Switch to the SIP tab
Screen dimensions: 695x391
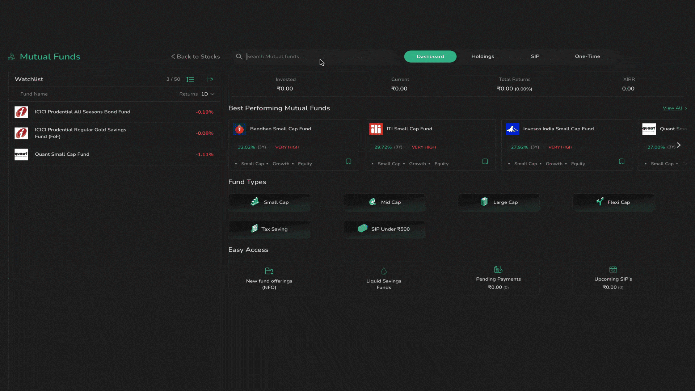(535, 56)
